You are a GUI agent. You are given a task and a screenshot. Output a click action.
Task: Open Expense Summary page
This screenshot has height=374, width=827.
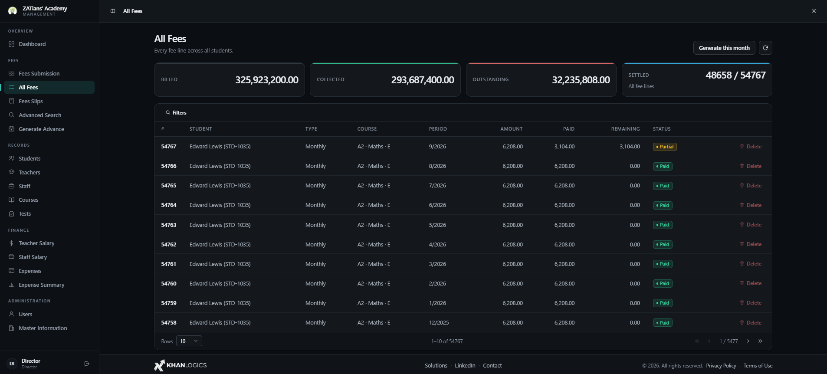49,285
